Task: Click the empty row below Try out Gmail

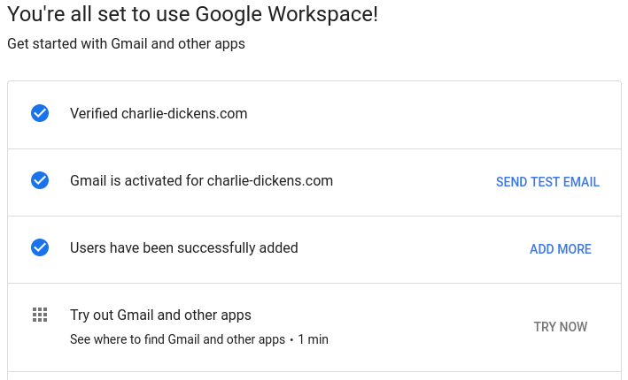Action: [x=314, y=376]
